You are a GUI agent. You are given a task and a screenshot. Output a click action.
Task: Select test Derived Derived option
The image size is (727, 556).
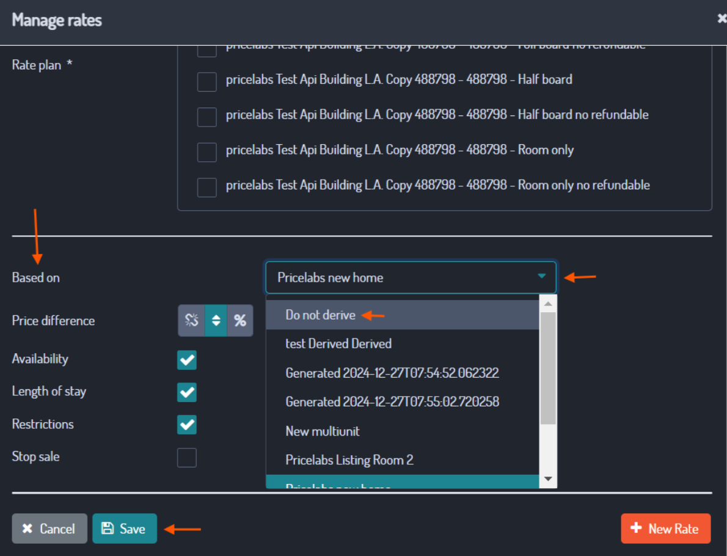(403, 343)
